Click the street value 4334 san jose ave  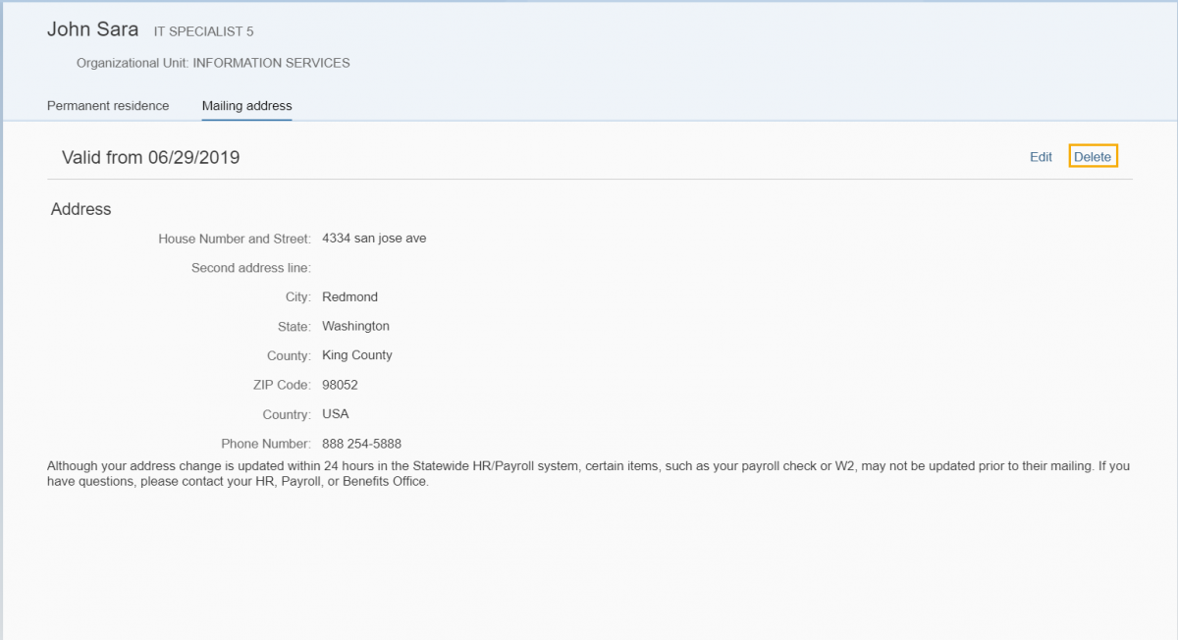click(374, 239)
